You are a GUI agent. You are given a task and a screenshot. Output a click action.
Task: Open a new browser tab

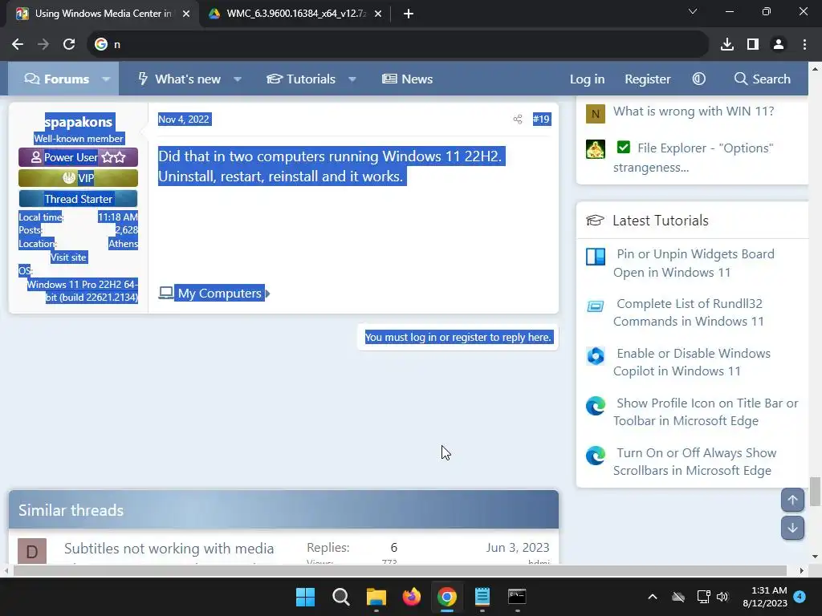point(409,14)
